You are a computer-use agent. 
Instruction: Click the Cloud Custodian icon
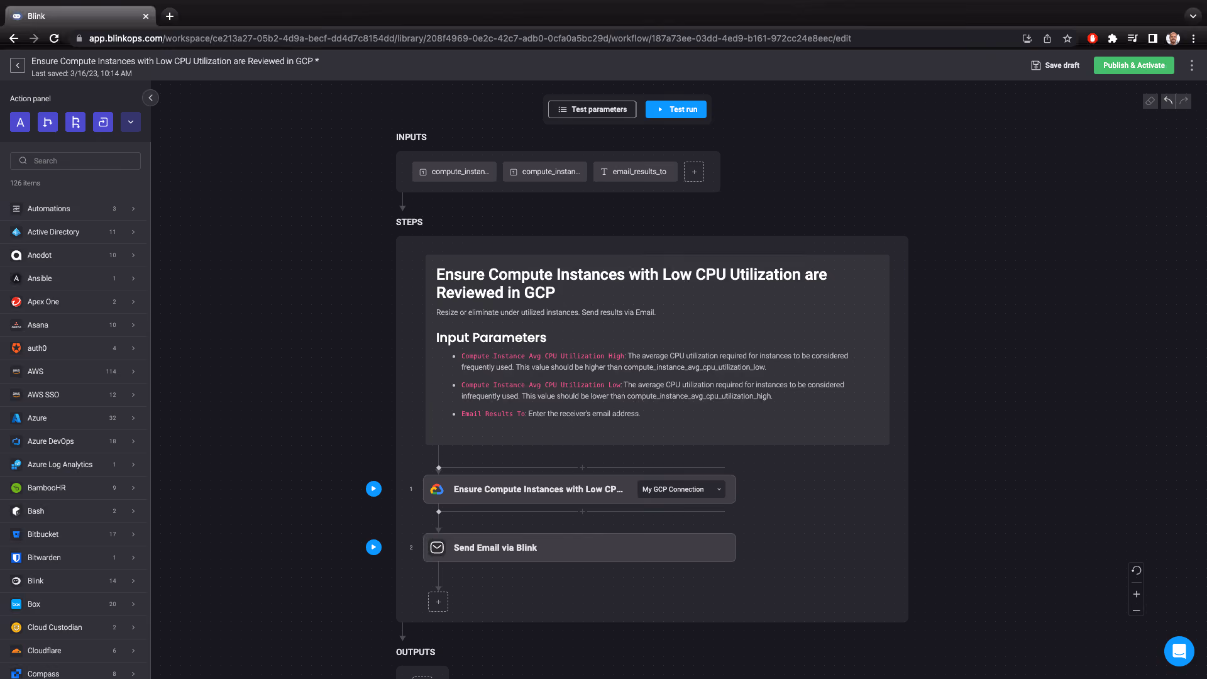[x=16, y=627]
